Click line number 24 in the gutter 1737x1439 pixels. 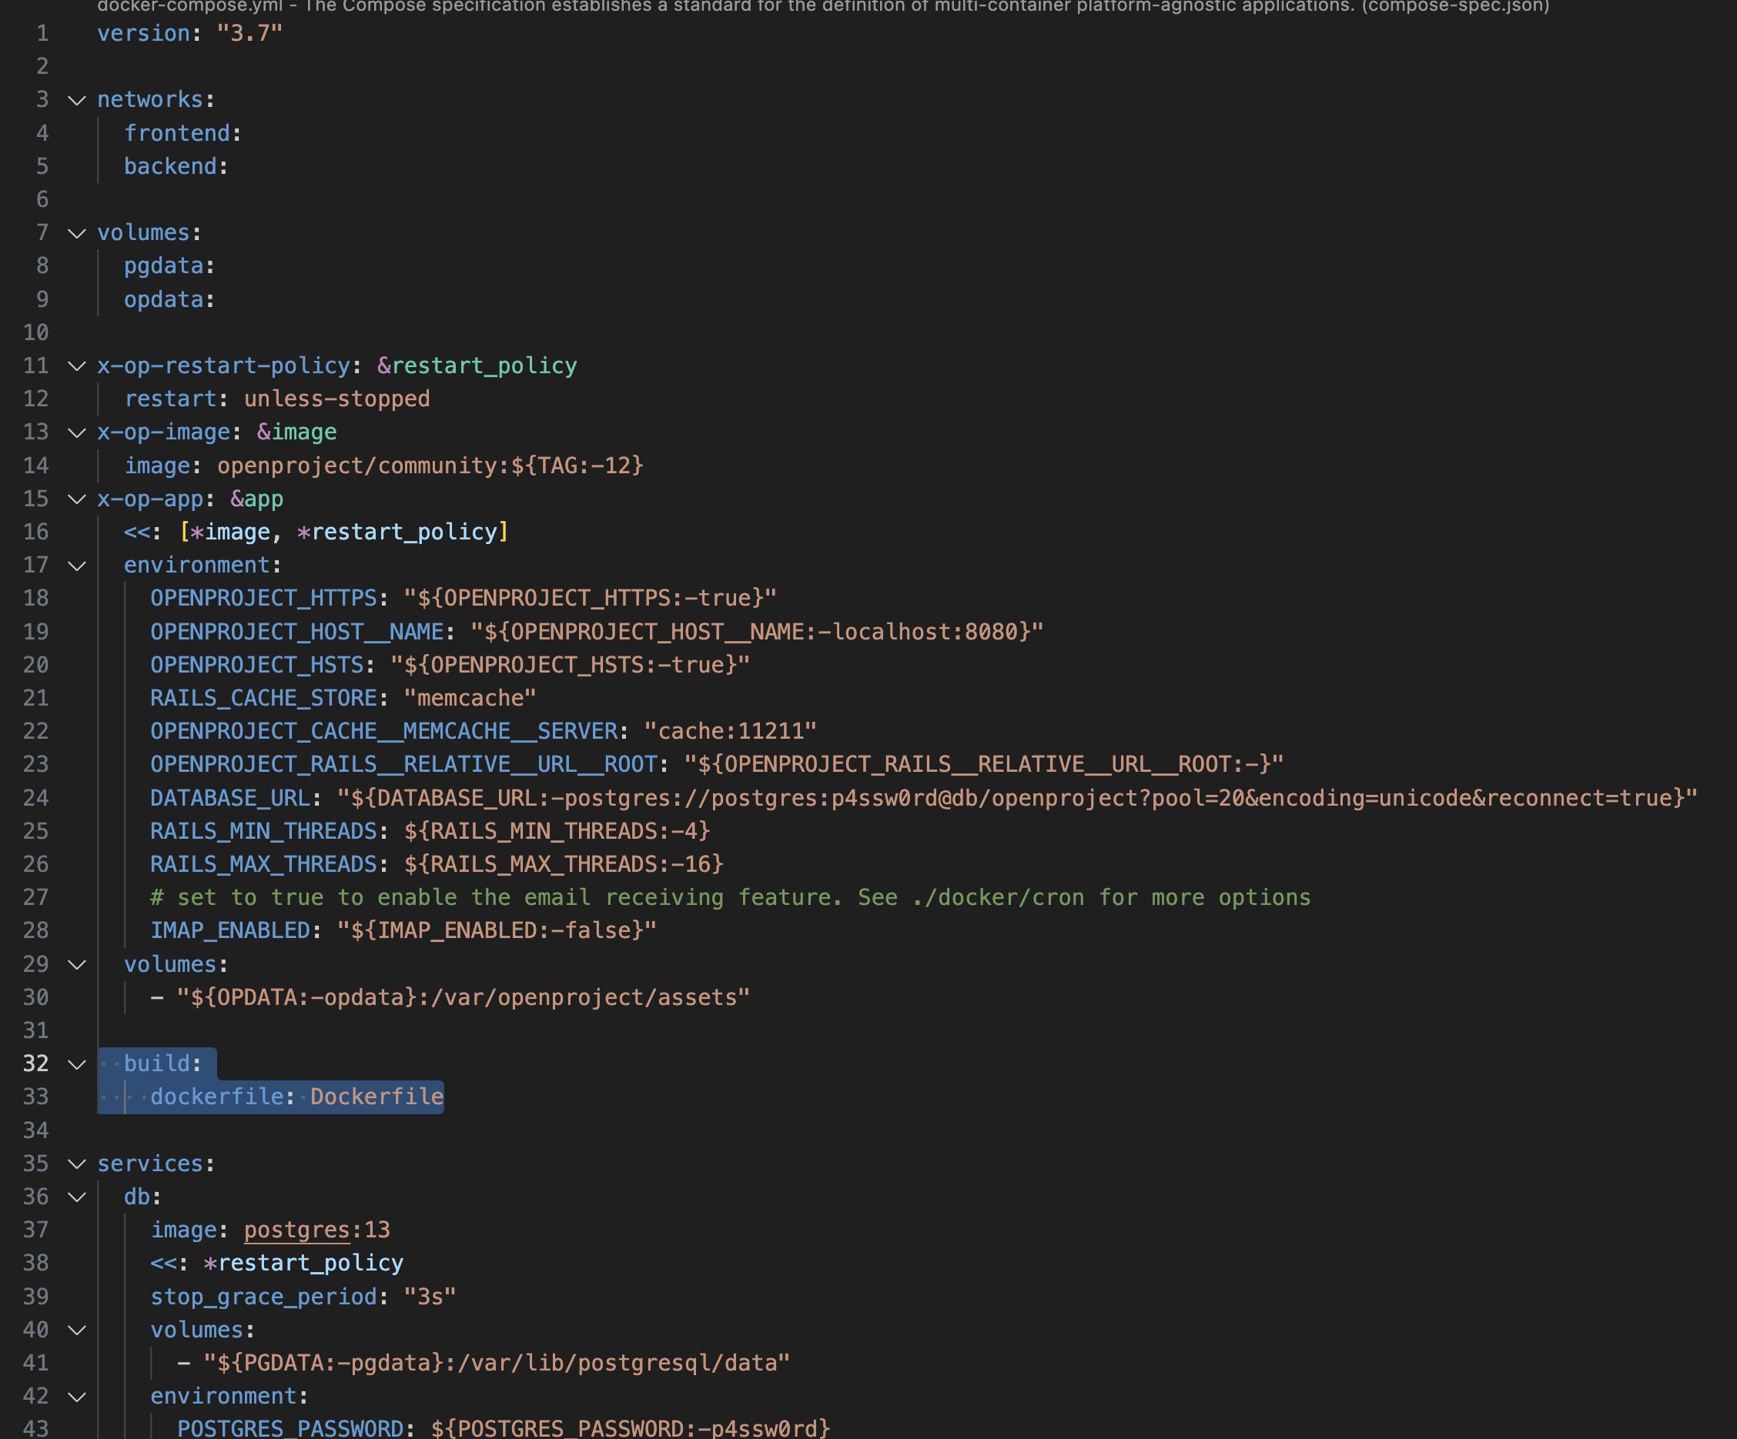36,798
